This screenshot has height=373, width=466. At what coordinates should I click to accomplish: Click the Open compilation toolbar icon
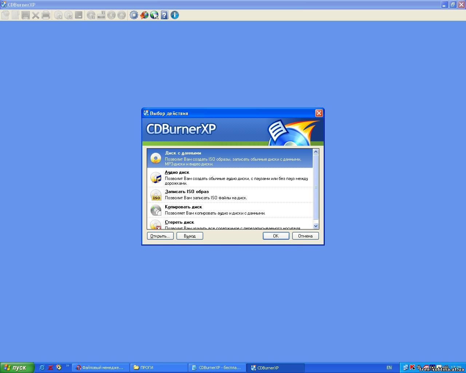click(x=15, y=15)
